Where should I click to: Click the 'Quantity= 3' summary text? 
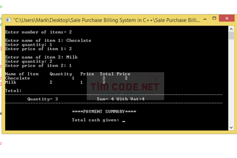pyautogui.click(x=43, y=99)
